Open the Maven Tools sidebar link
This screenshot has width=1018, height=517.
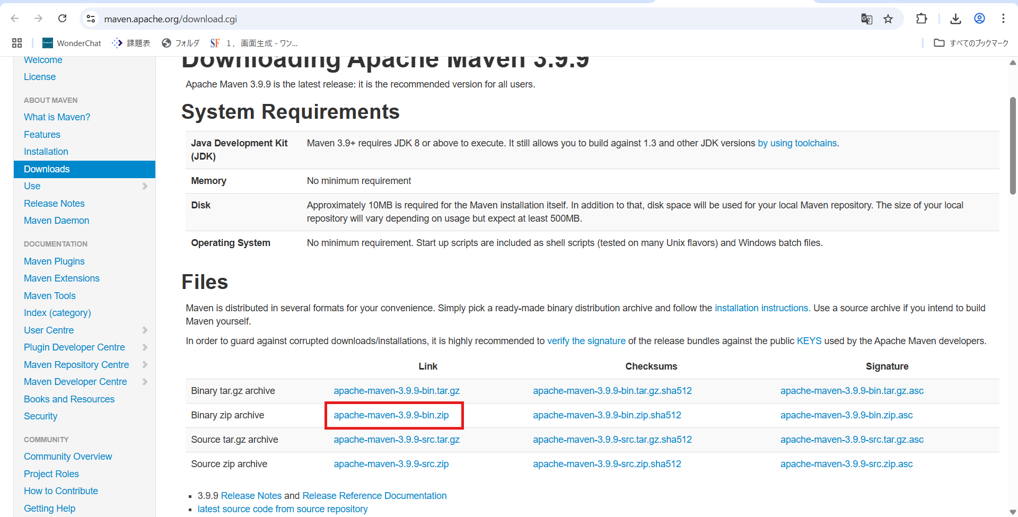click(x=50, y=296)
